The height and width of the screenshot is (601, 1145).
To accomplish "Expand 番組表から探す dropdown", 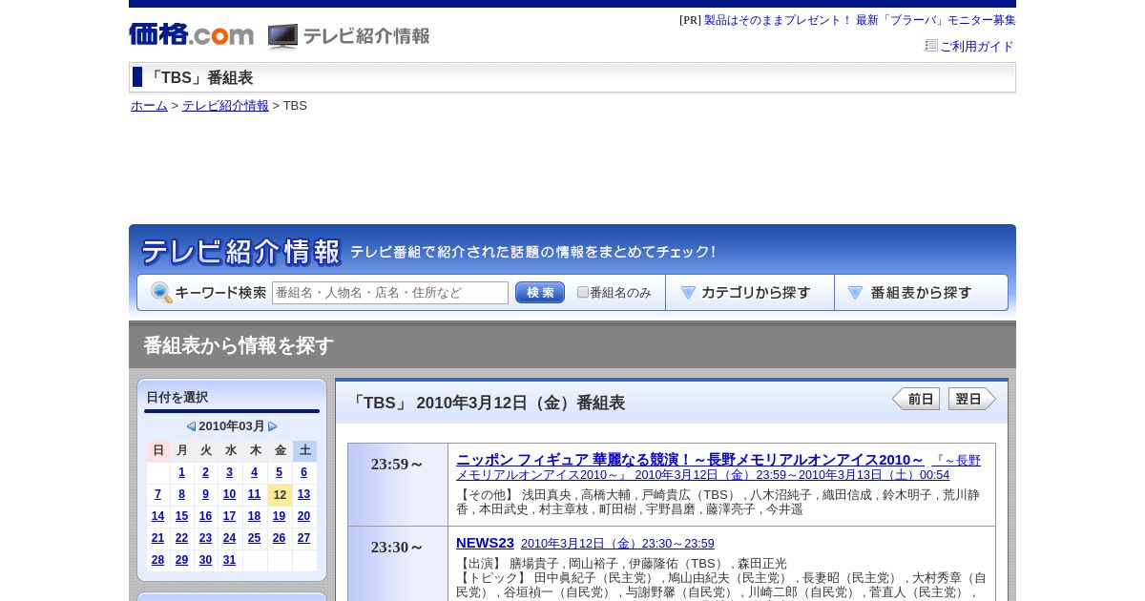I will [921, 293].
